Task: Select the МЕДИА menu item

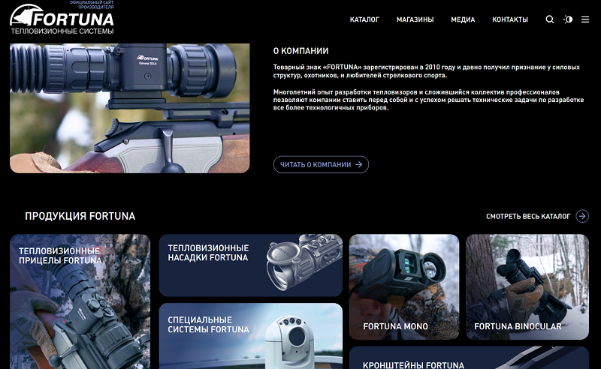Action: (463, 19)
